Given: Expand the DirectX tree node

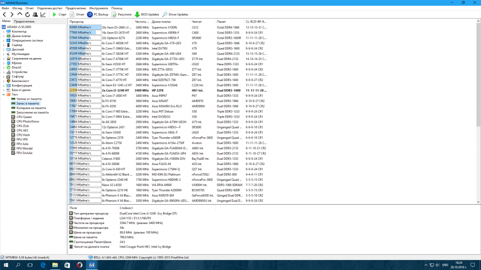Looking at the screenshot, I should tap(4, 68).
